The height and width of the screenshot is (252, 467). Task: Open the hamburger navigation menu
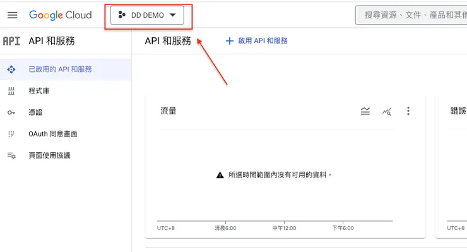tap(12, 15)
